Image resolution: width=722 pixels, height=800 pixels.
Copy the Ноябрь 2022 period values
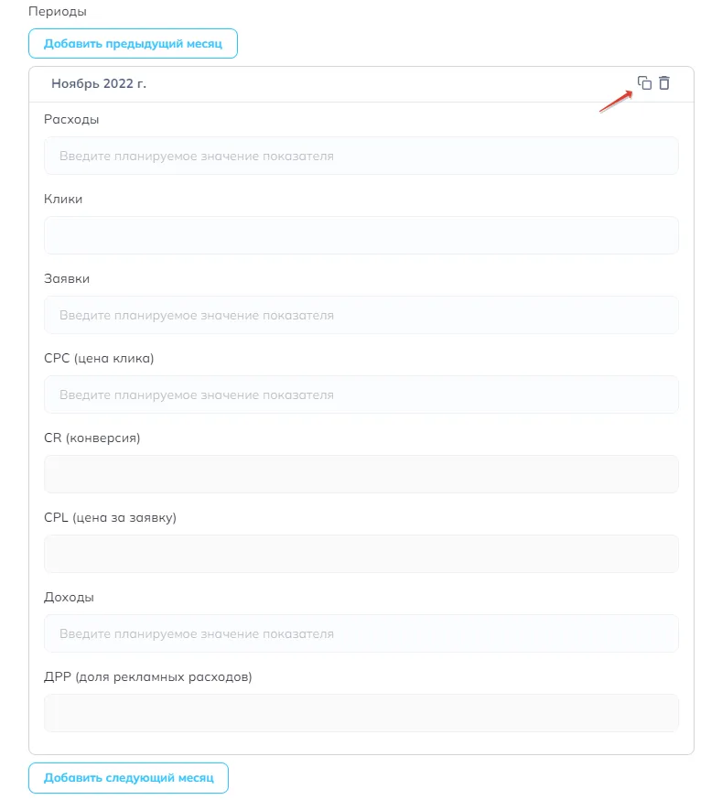coord(644,82)
